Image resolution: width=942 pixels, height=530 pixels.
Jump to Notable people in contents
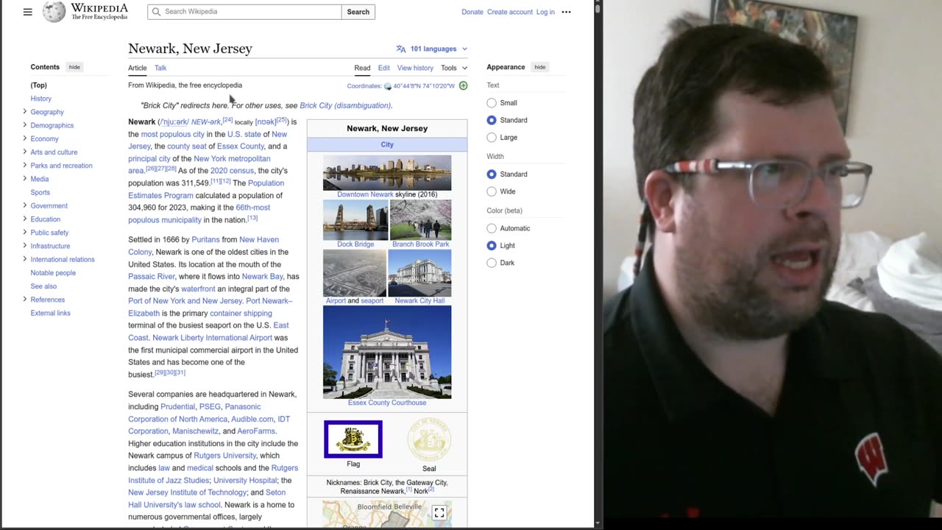53,273
